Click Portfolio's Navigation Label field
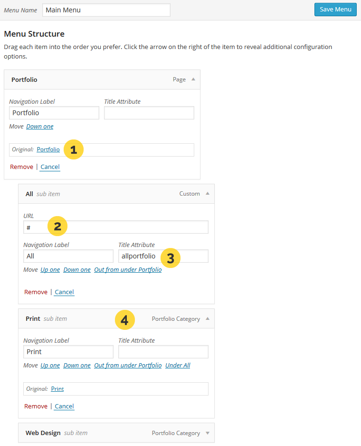Screen dimensions: 361x446 [54, 113]
